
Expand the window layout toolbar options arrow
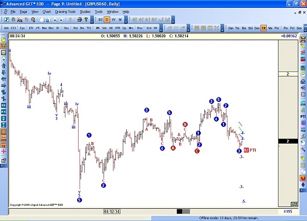coord(223,28)
